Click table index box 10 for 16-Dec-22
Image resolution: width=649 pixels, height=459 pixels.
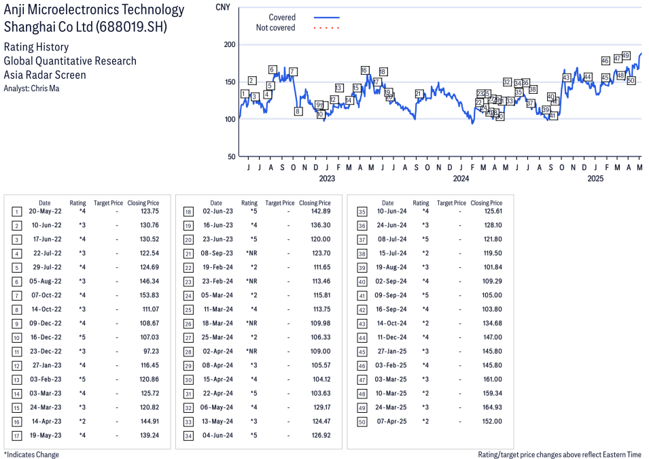(x=16, y=338)
